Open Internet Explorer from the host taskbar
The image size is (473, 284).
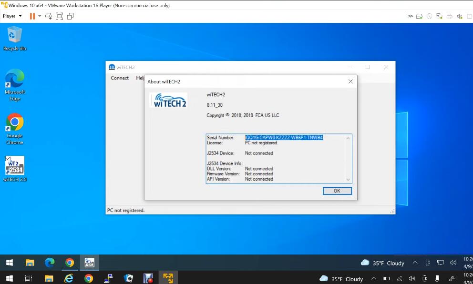pyautogui.click(x=69, y=278)
